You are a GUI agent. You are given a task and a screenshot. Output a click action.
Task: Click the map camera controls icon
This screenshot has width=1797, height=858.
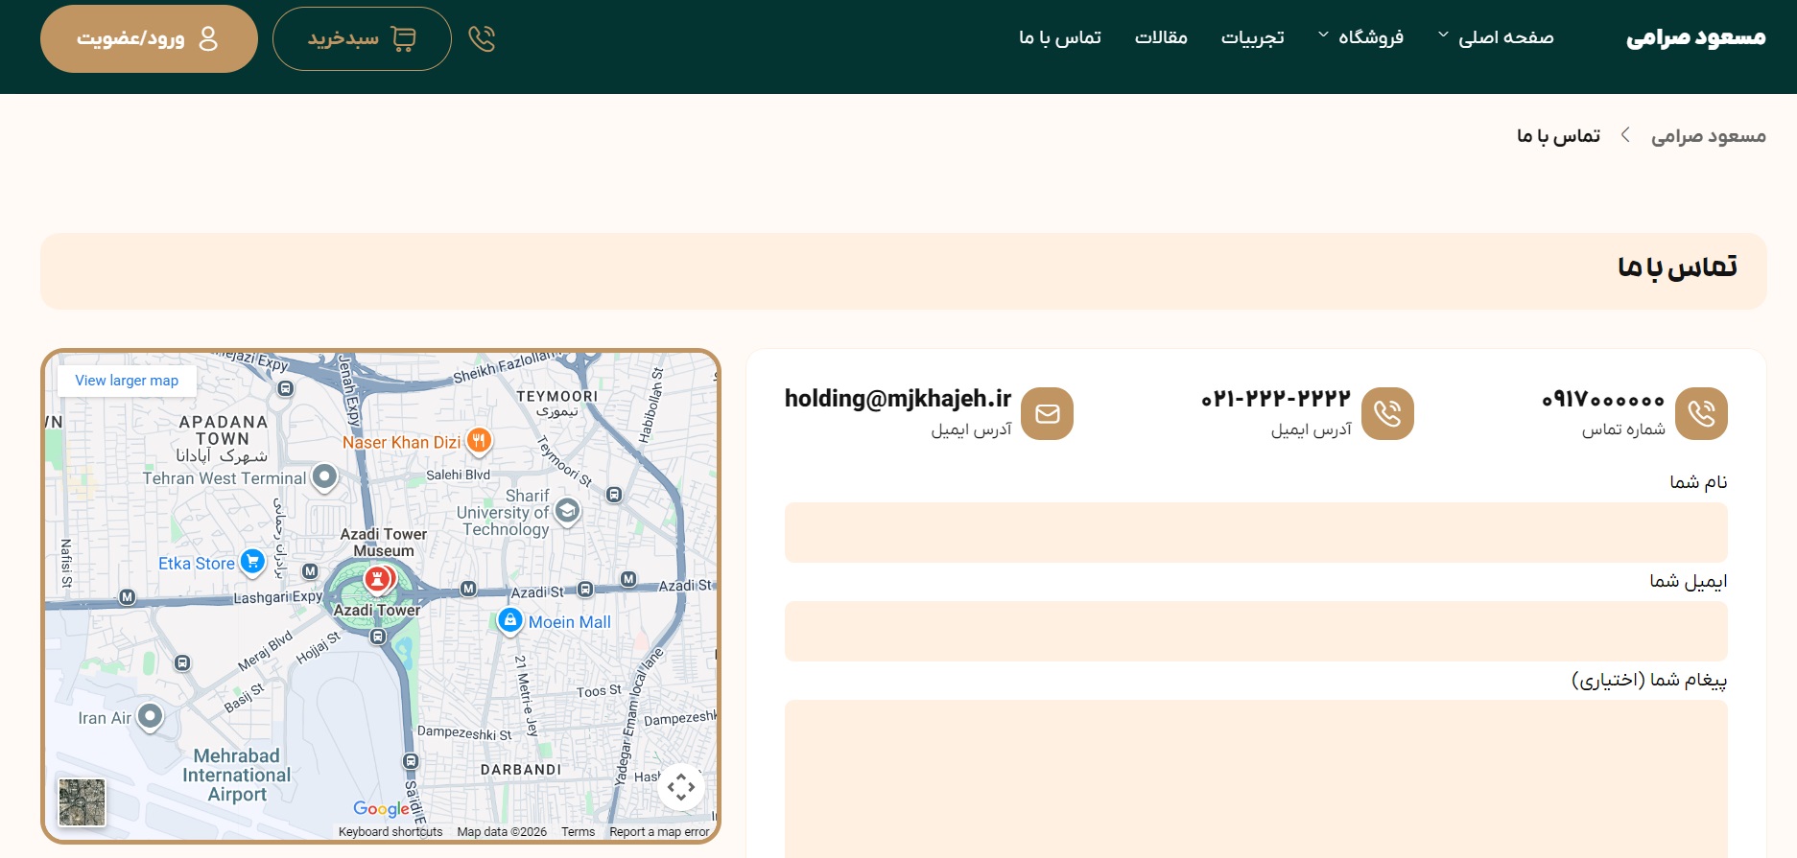click(x=681, y=788)
